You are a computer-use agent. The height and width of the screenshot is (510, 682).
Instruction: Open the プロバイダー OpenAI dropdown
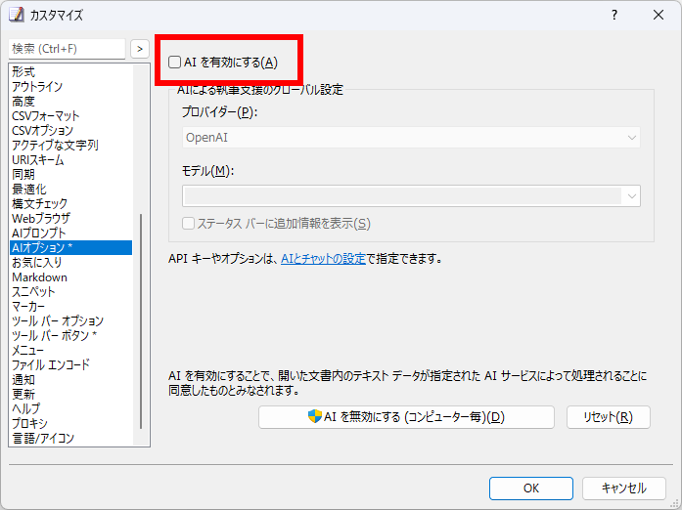[x=411, y=138]
